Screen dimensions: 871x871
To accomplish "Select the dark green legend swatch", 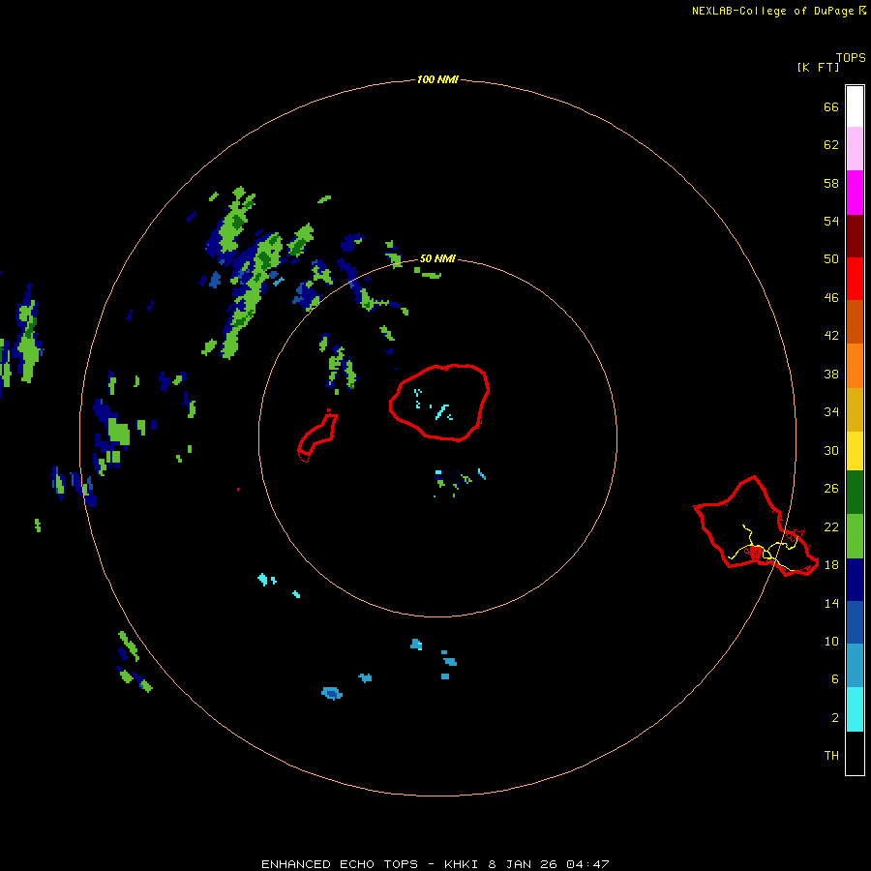I will 855,493.
